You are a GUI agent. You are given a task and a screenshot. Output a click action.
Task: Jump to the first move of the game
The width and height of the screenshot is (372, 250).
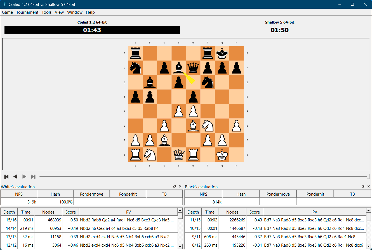(x=6, y=177)
